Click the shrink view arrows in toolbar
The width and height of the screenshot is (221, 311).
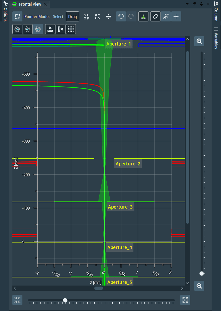(x=87, y=17)
